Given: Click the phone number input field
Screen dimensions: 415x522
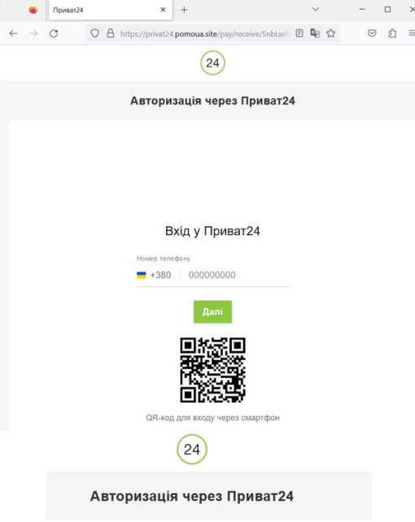Looking at the screenshot, I should click(x=235, y=275).
